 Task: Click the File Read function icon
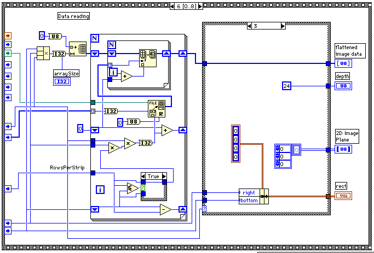pyautogui.click(x=157, y=109)
